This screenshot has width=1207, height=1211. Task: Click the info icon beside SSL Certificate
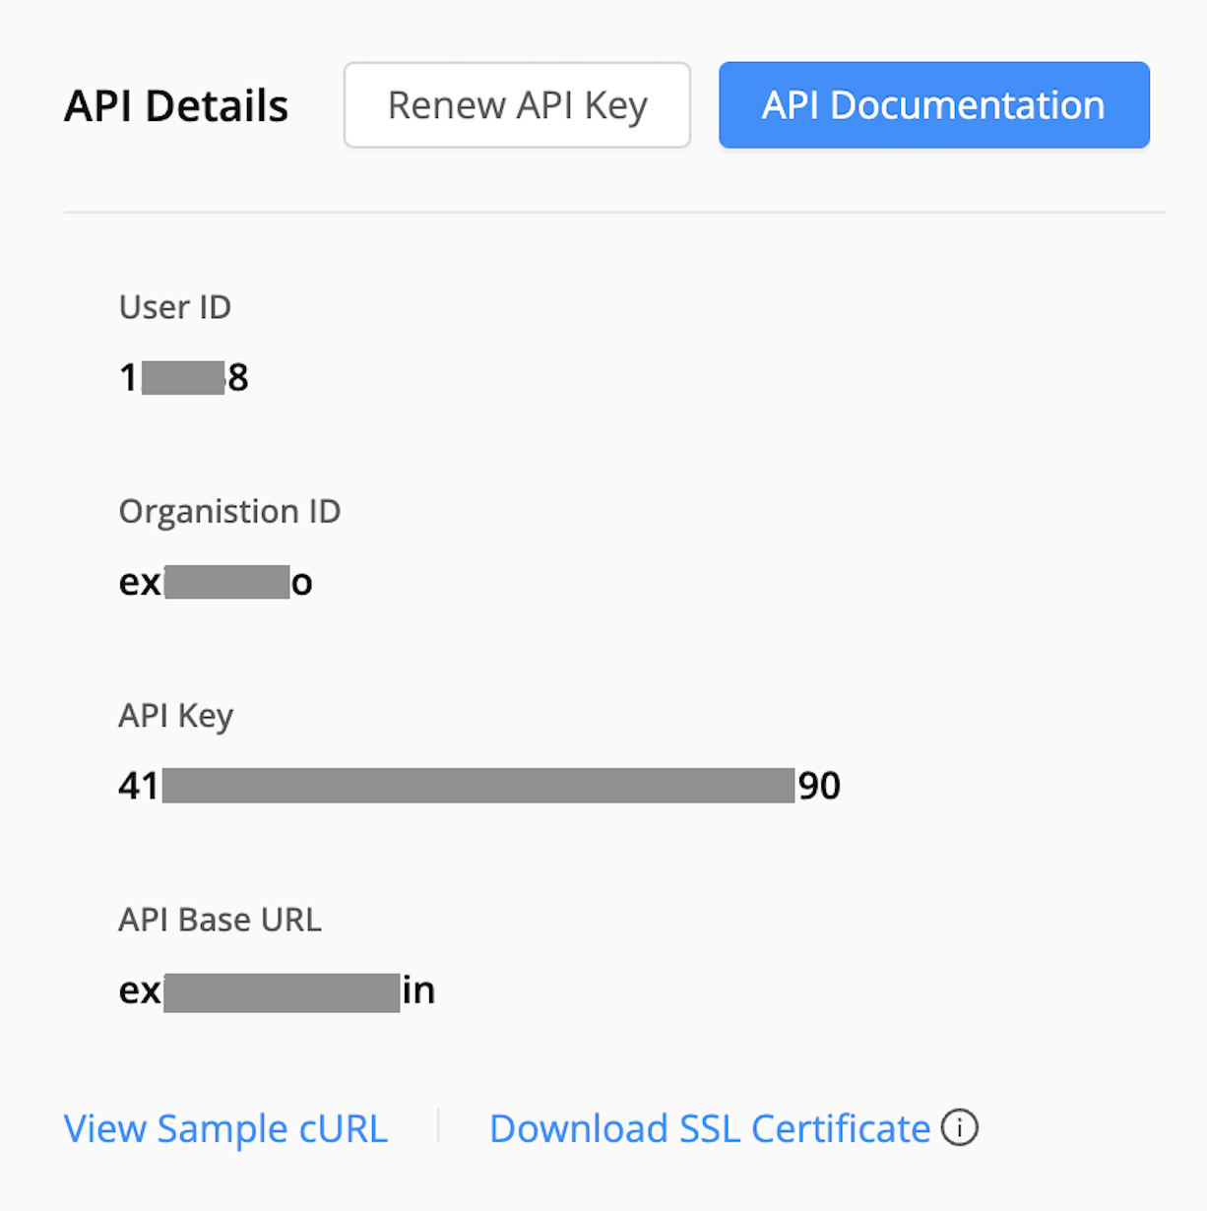960,1127
